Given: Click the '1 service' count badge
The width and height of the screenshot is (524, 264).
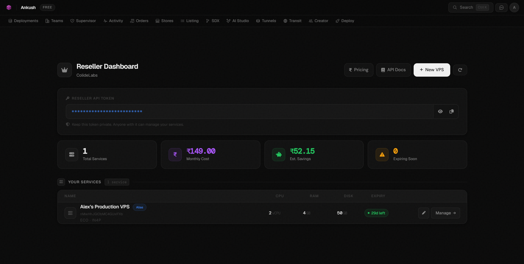Looking at the screenshot, I should [x=117, y=182].
